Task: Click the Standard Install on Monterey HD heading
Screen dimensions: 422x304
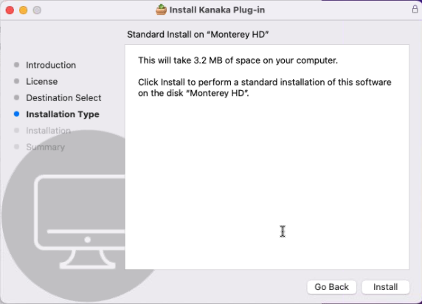Action: click(198, 35)
